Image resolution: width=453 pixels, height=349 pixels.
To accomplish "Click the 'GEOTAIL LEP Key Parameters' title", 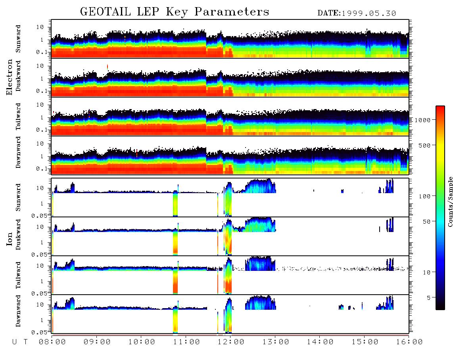I will (x=175, y=12).
